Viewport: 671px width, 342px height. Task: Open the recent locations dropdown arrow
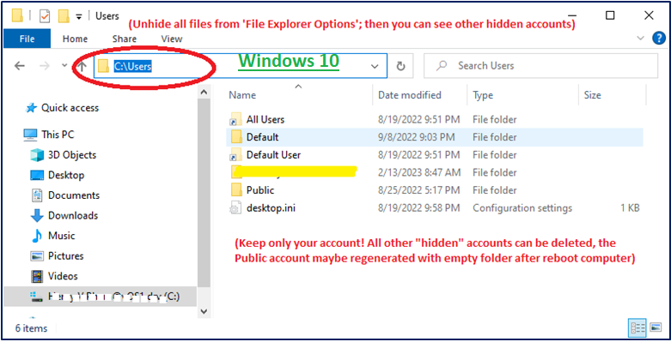[x=64, y=65]
